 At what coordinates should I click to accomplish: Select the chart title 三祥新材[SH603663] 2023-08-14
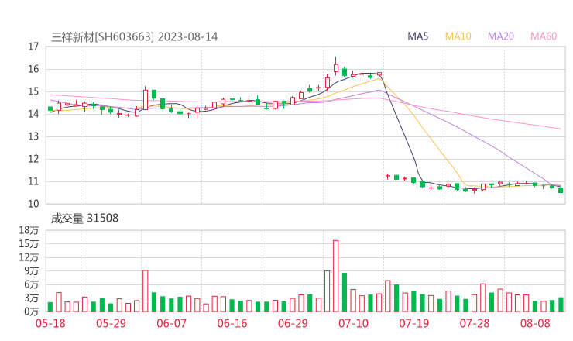tap(135, 36)
